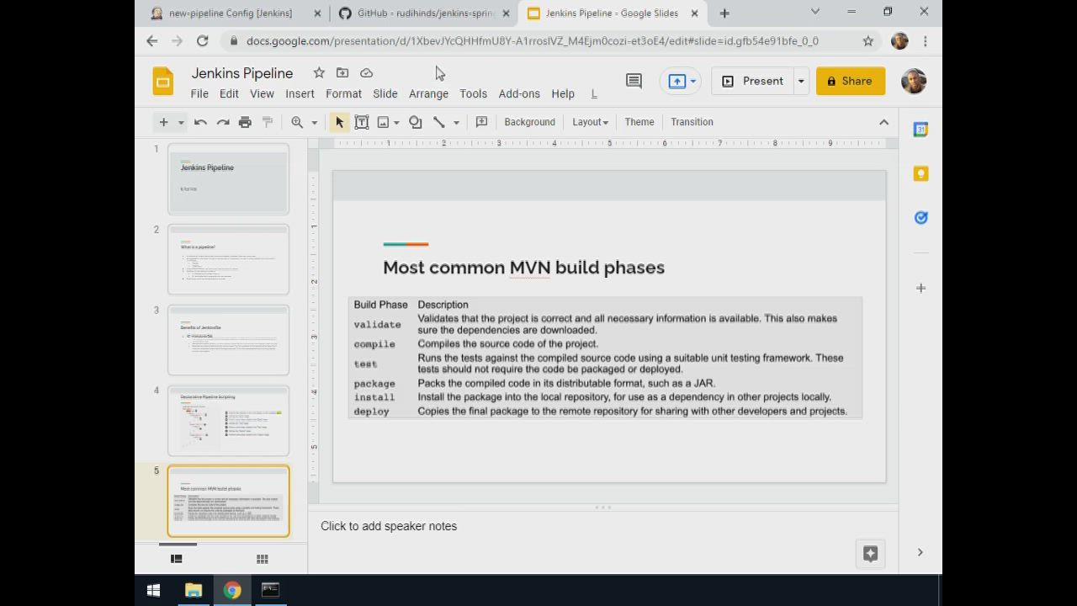The height and width of the screenshot is (606, 1077).
Task: Open the Insert menu
Action: point(300,93)
